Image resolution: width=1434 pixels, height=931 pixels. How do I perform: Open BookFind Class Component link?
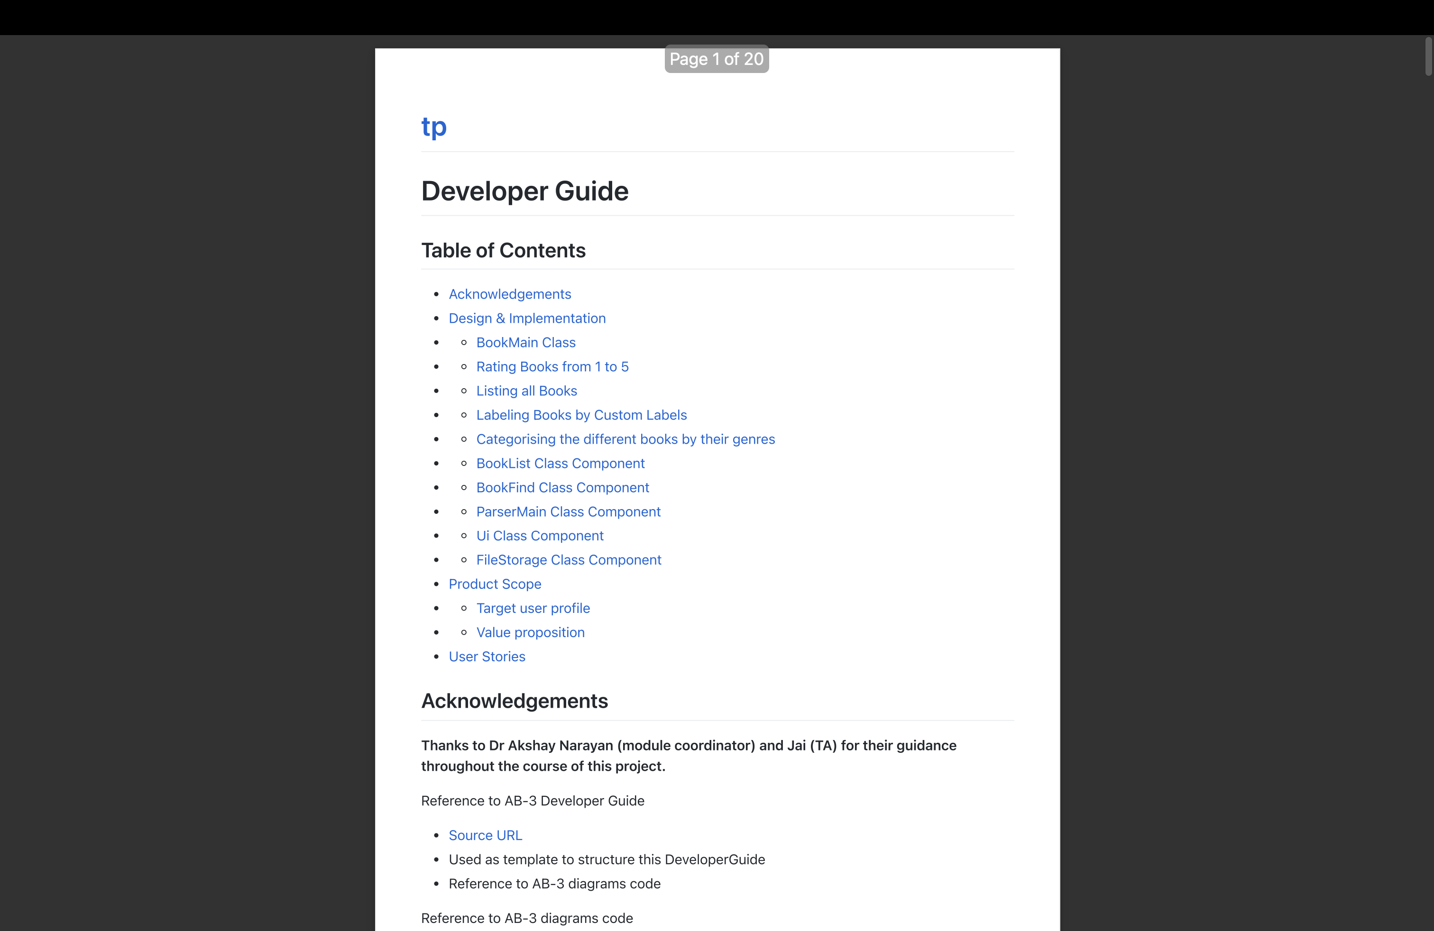click(x=562, y=487)
